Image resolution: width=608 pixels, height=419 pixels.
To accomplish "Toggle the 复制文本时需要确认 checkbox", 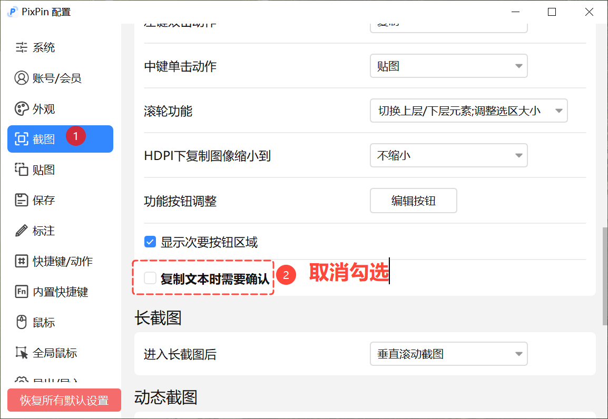I will 150,278.
